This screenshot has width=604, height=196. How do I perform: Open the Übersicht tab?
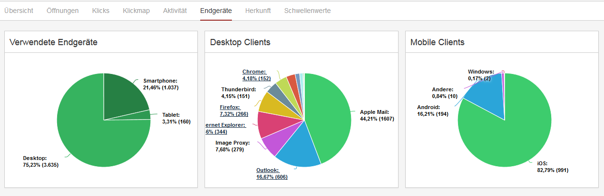click(x=19, y=11)
